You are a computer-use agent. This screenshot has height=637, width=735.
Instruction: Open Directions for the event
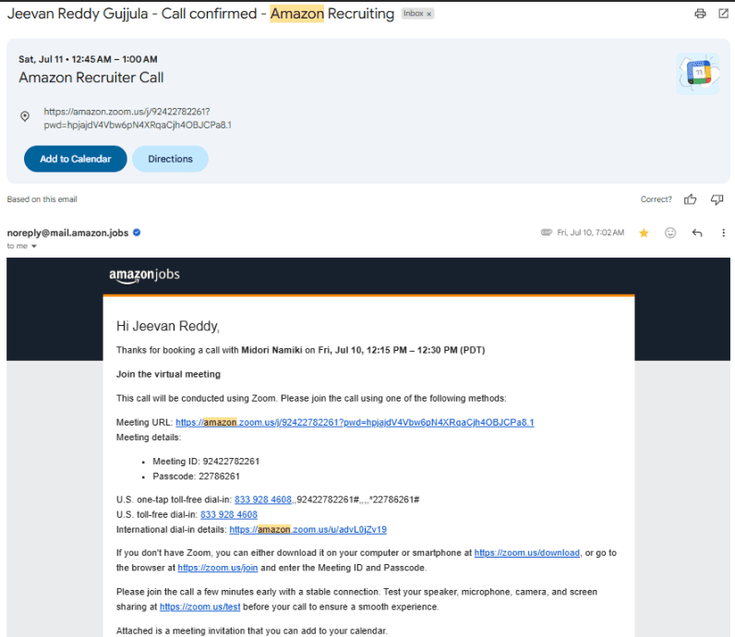click(x=170, y=159)
